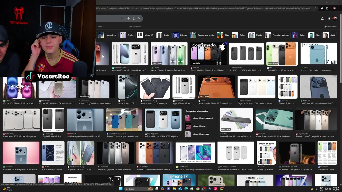
Task: Open related search row reading only iphone 17 pro max
Action: click(200, 134)
